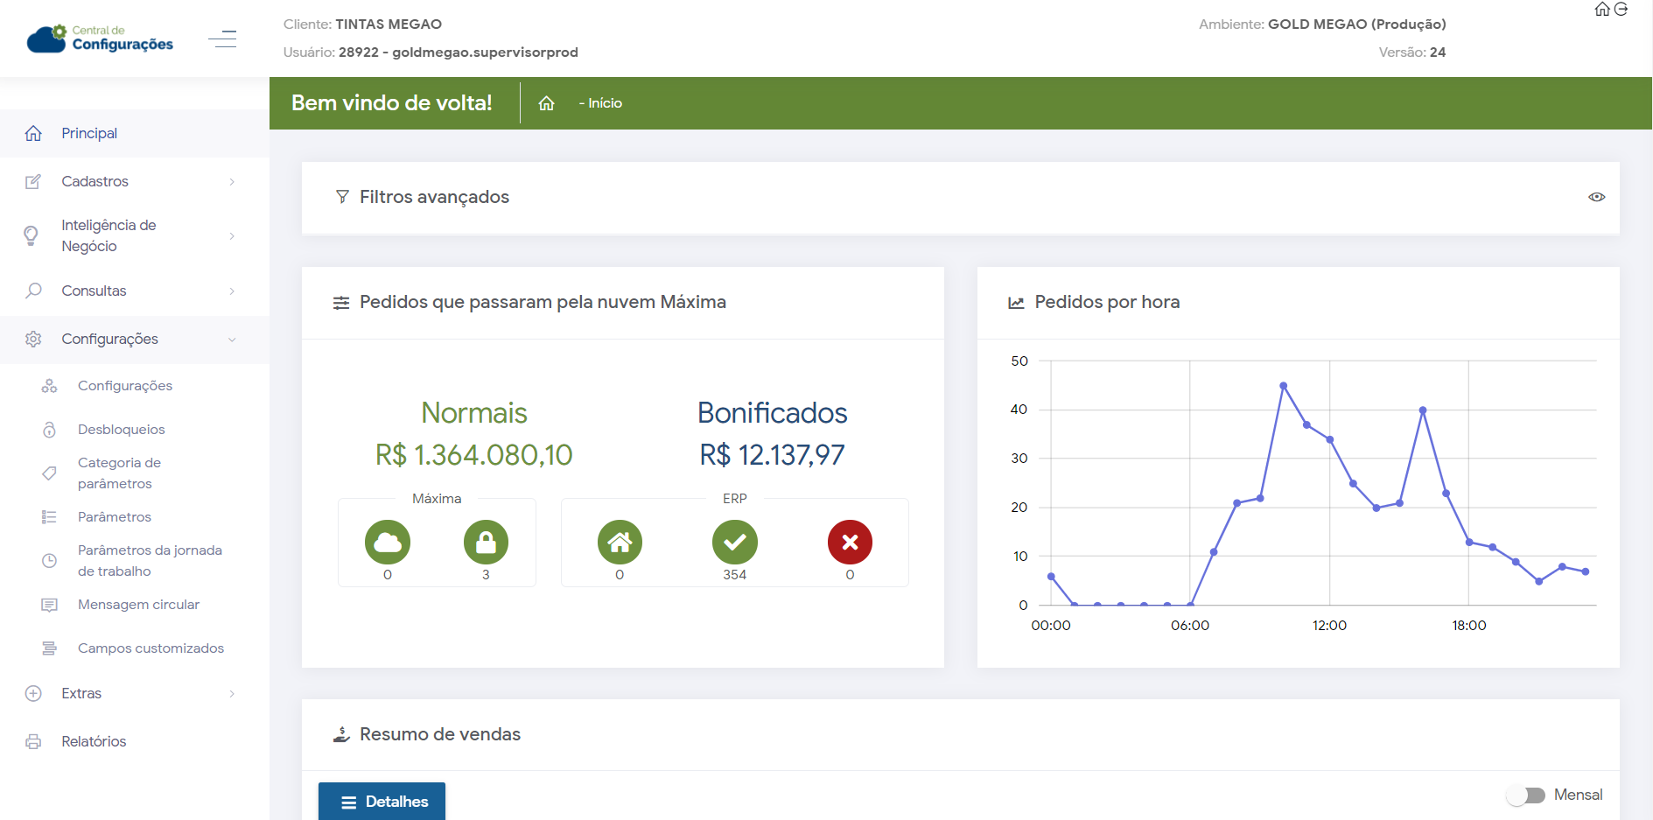Click the green checkmark icon showing 354
1653x820 pixels.
[734, 543]
